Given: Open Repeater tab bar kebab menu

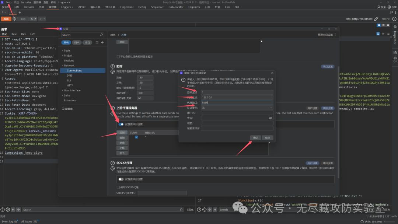Looking at the screenshot, I should click(395, 12).
